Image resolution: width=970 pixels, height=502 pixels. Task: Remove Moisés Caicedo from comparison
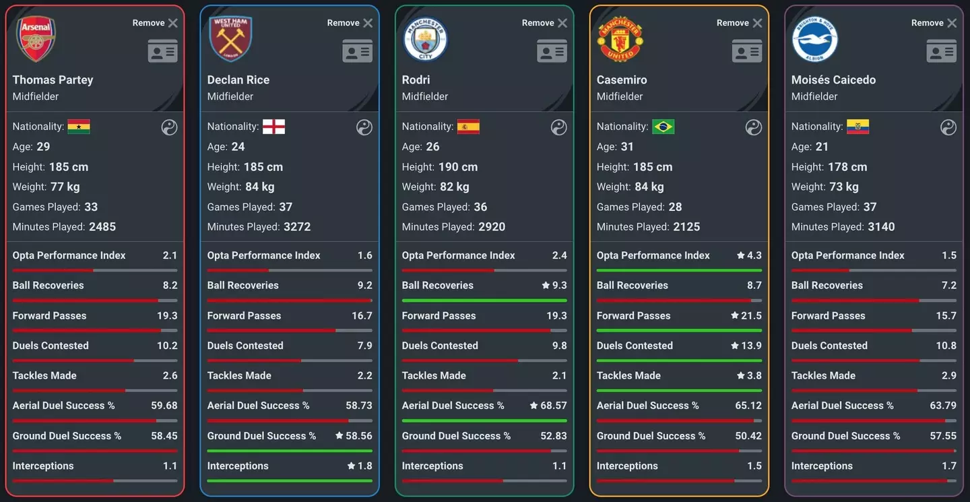click(x=934, y=23)
